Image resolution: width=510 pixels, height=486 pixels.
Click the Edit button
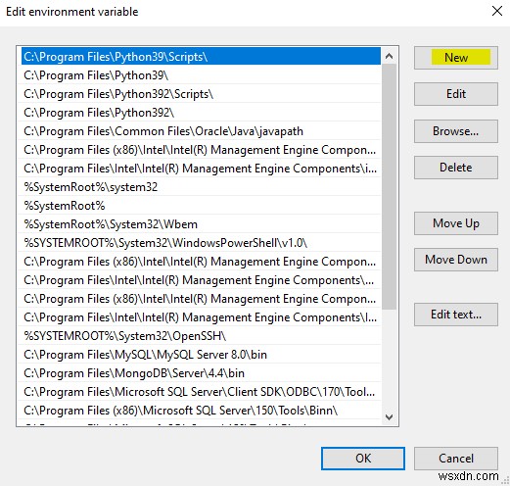(x=456, y=94)
